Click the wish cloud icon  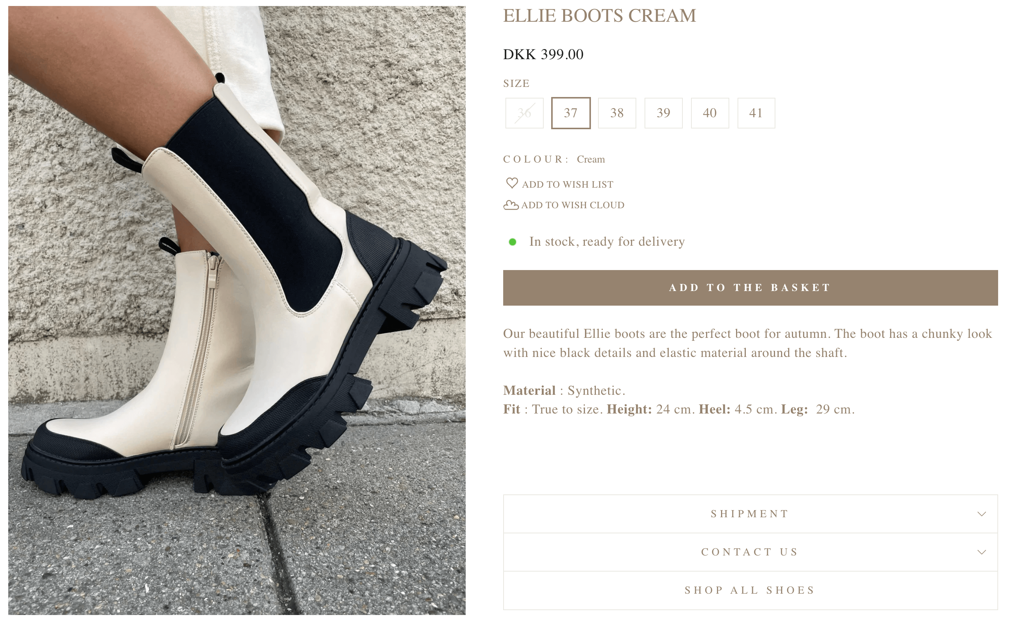(x=511, y=205)
